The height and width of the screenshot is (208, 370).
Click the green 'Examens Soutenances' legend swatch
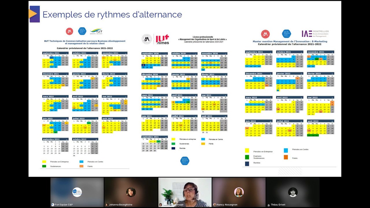point(247,157)
